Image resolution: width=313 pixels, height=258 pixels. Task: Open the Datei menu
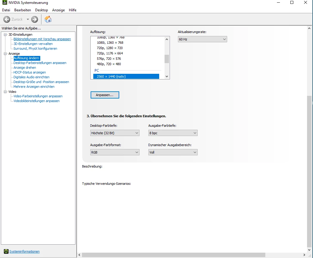6,10
